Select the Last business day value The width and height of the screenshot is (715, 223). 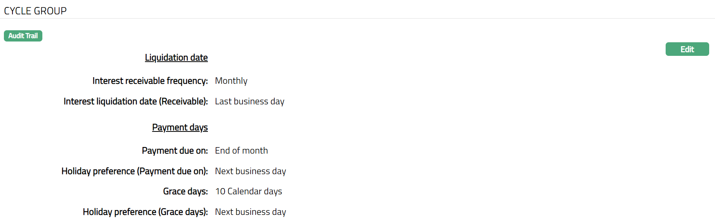pyautogui.click(x=249, y=102)
